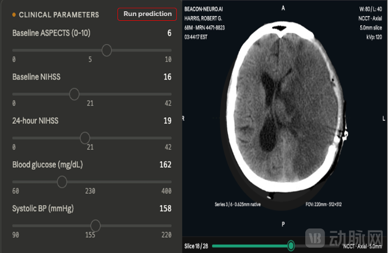Click the 24-hour NIHSS value 19
Image resolution: width=388 pixels, height=253 pixels.
pyautogui.click(x=167, y=120)
